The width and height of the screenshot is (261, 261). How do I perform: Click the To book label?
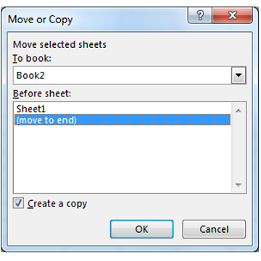32,59
